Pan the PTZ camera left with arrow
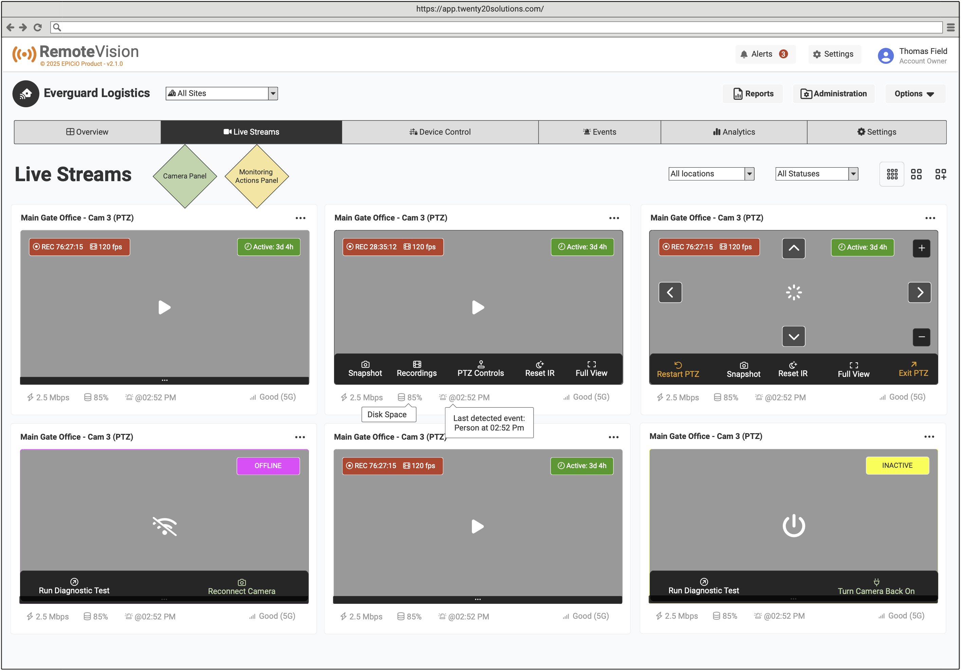This screenshot has width=962, height=671. [670, 292]
